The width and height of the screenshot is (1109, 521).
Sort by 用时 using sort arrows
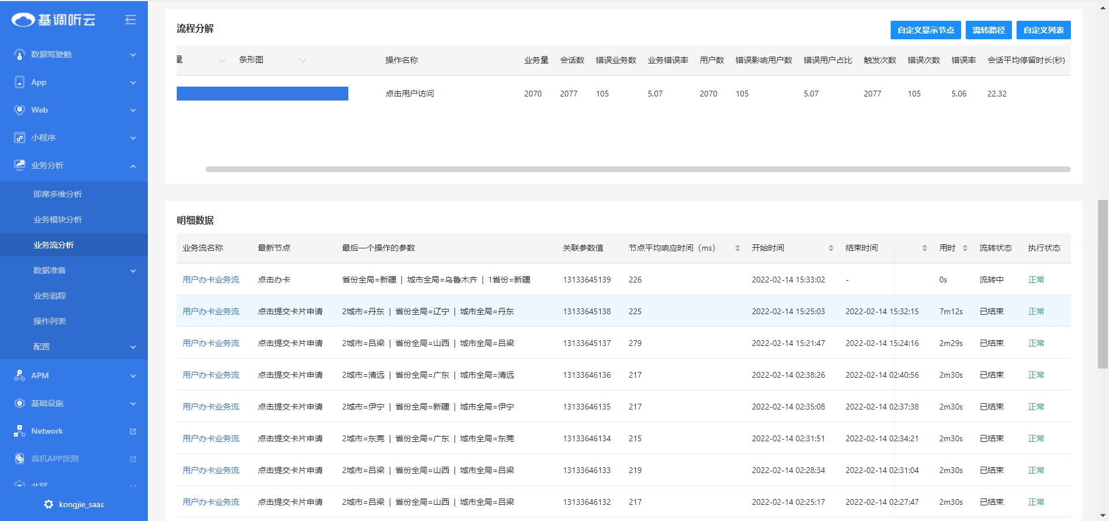click(x=965, y=248)
